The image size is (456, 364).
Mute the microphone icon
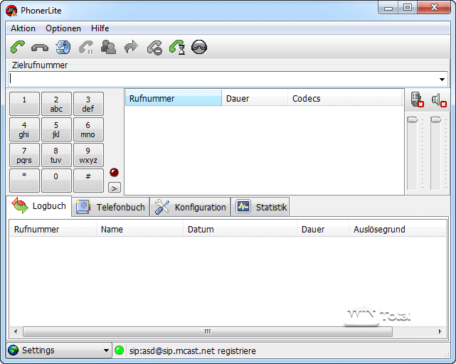(417, 100)
